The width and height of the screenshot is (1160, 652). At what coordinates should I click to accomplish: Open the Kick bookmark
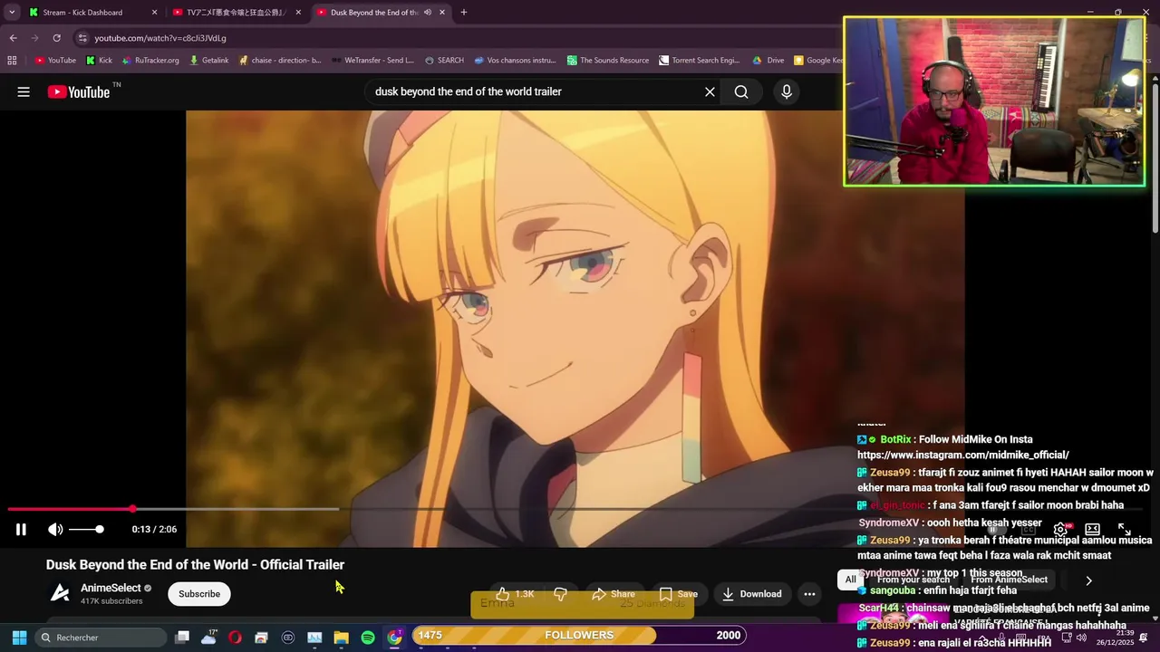click(99, 61)
